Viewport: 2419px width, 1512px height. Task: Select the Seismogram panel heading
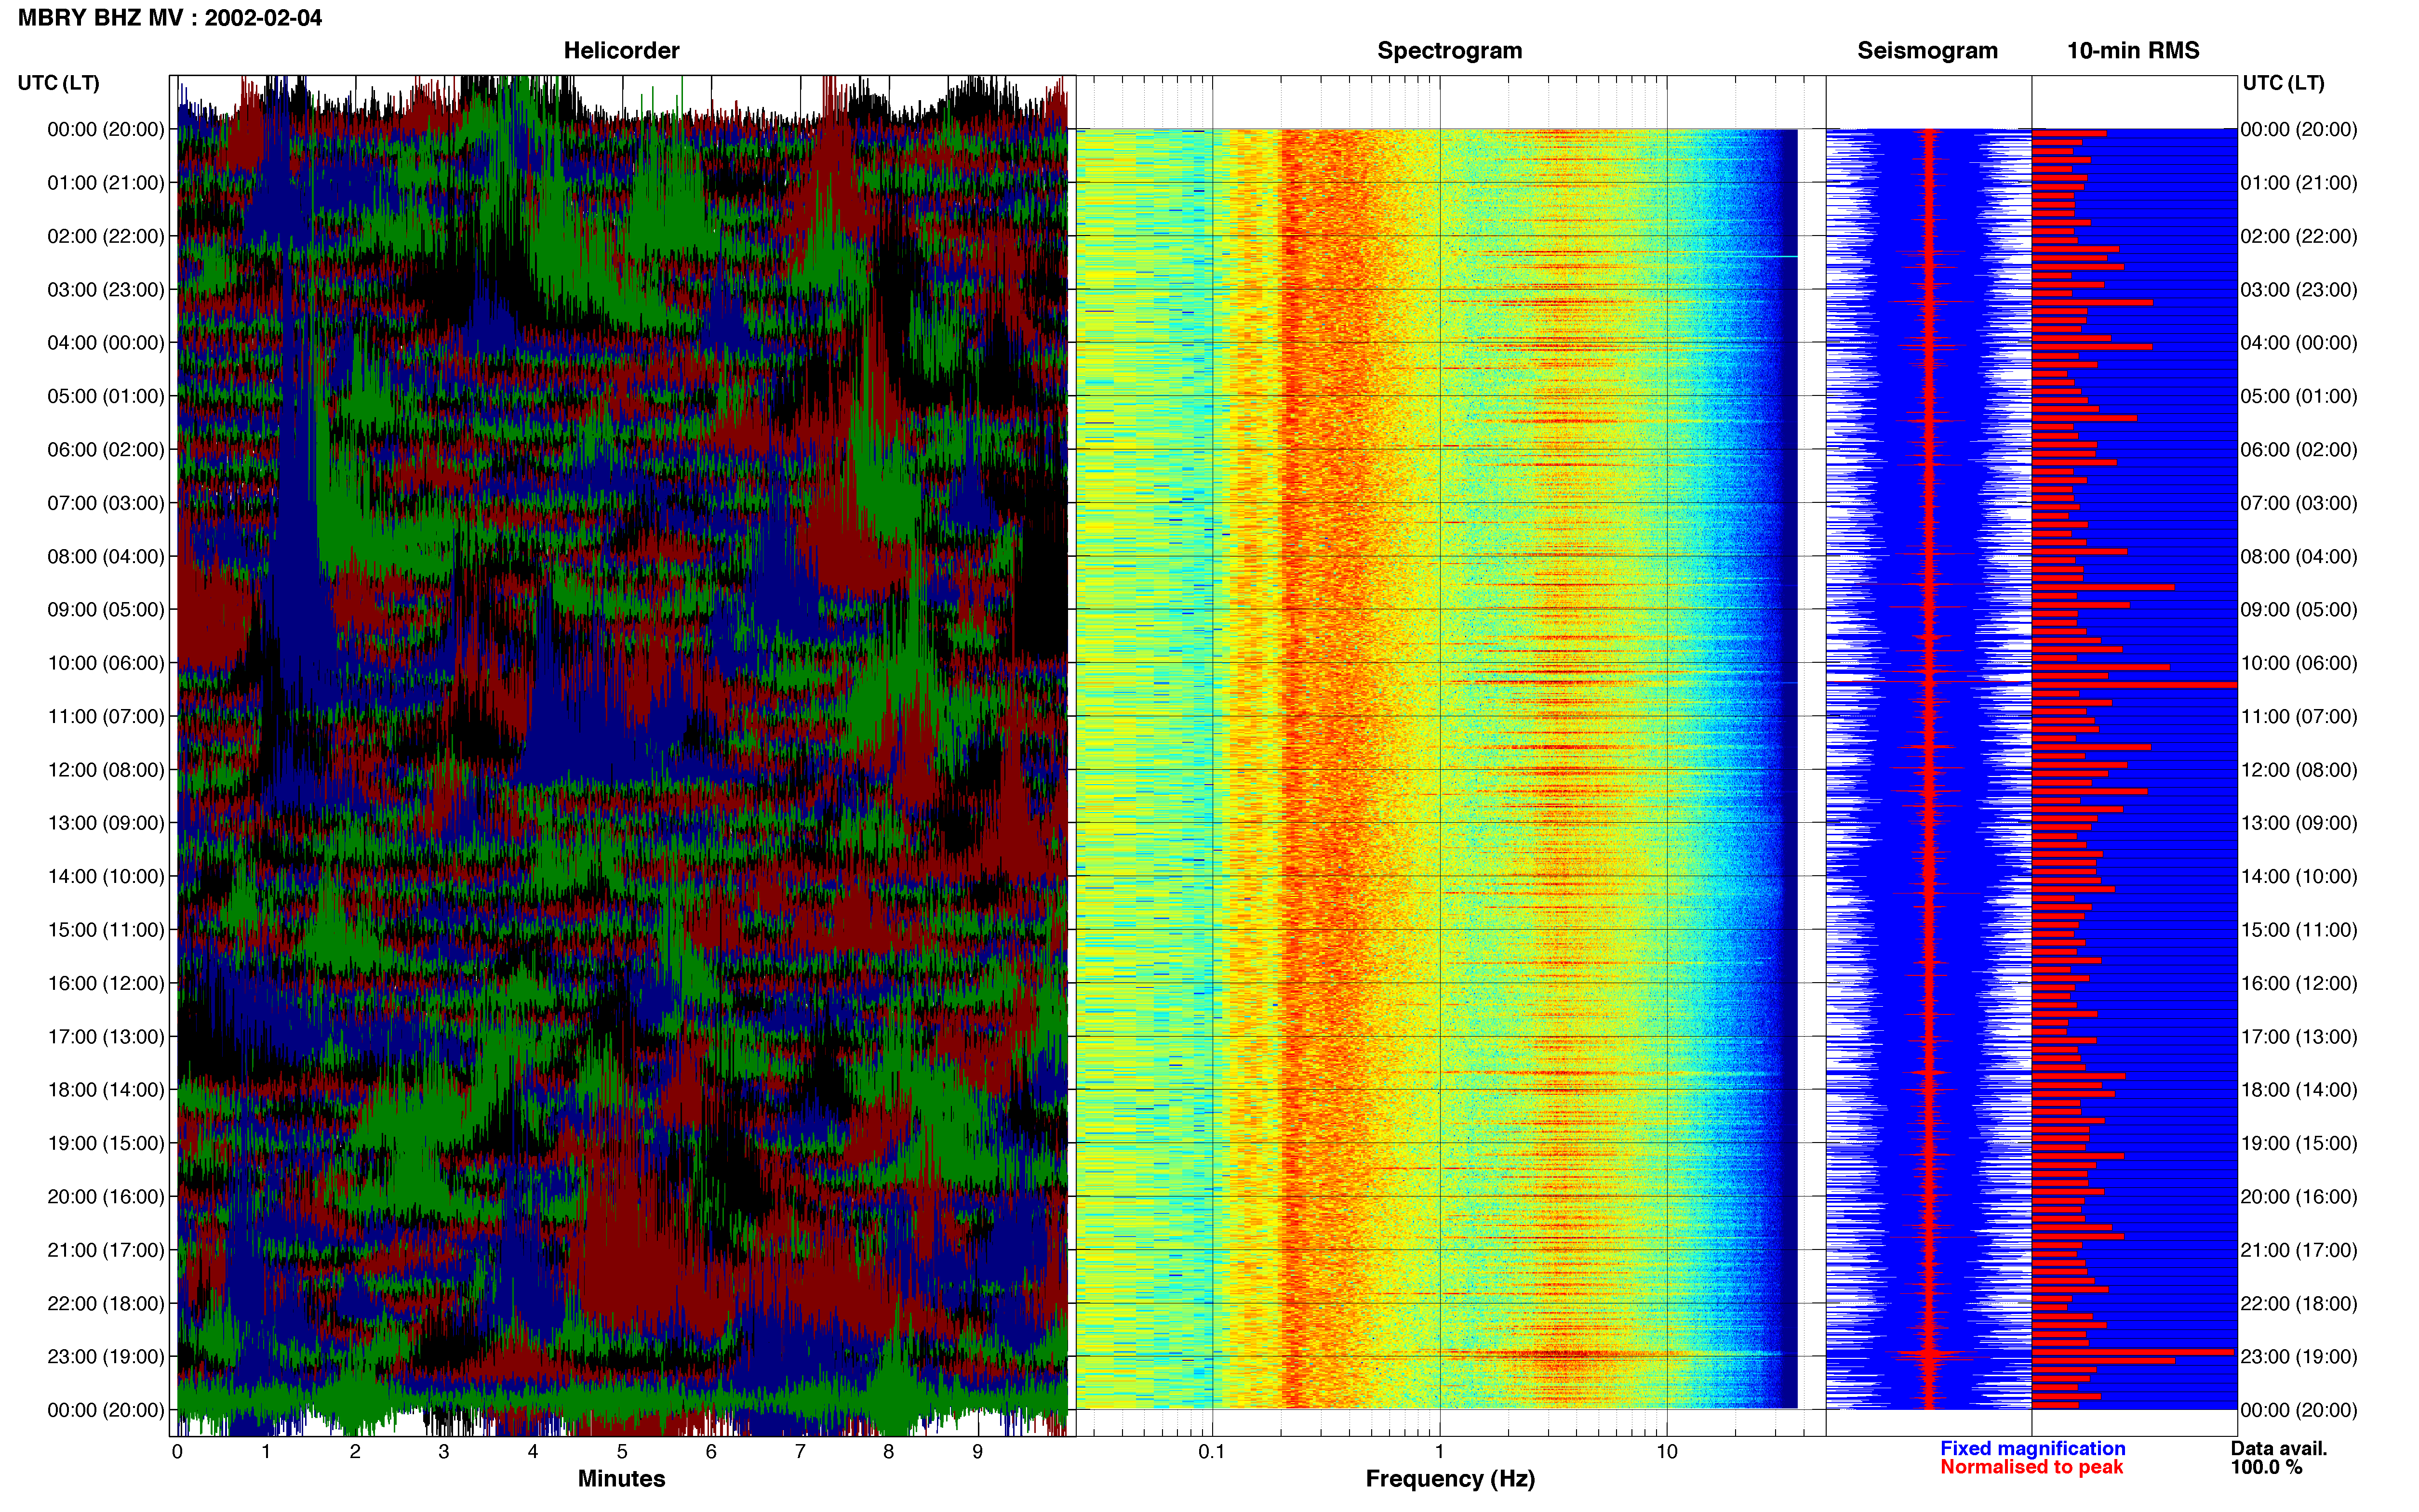tap(1927, 51)
